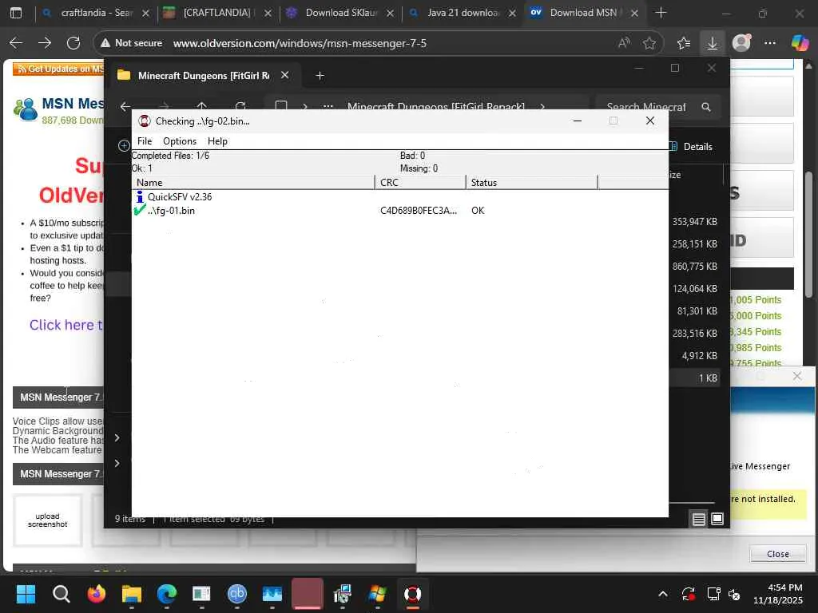Sort QuickSFV list by Name column

coord(253,183)
